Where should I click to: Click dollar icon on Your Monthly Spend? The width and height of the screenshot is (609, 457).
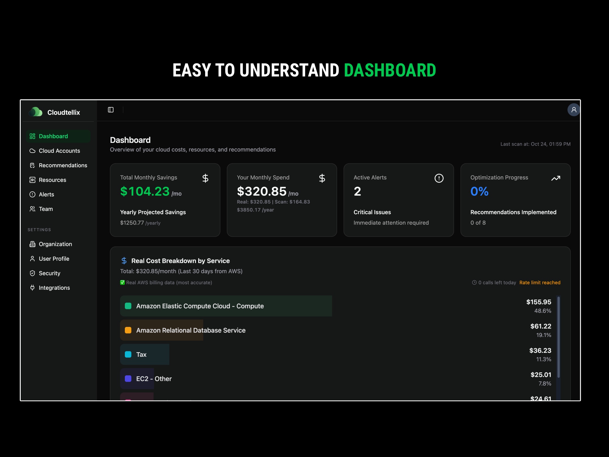(x=322, y=178)
